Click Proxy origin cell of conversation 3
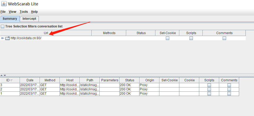The height and width of the screenshot is (116, 254). click(x=149, y=85)
